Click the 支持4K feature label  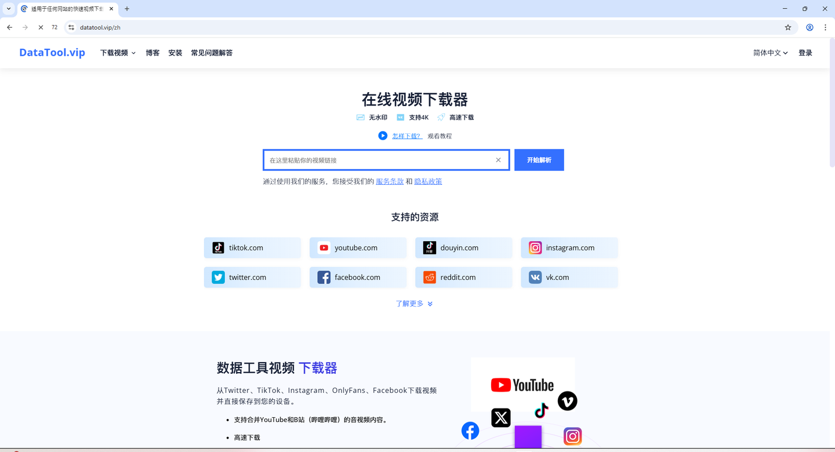point(419,118)
